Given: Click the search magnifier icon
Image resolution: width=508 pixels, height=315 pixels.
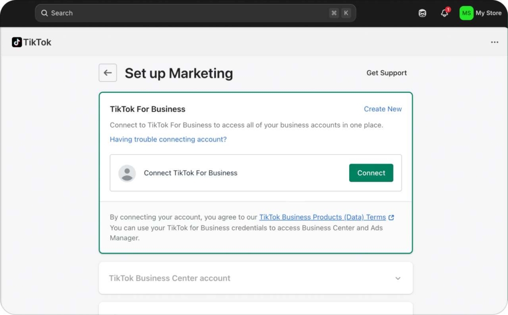Looking at the screenshot, I should tap(44, 13).
